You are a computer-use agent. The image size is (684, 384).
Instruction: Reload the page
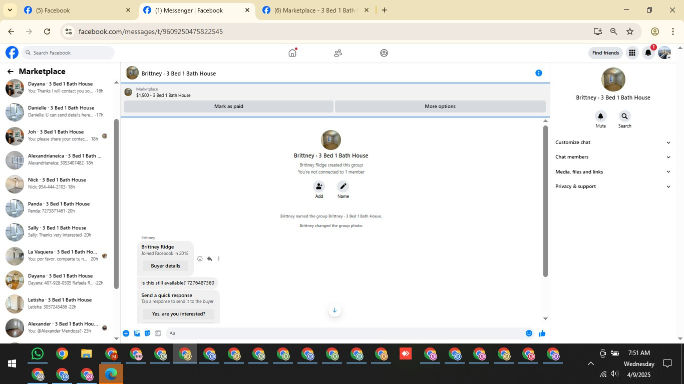[x=47, y=31]
